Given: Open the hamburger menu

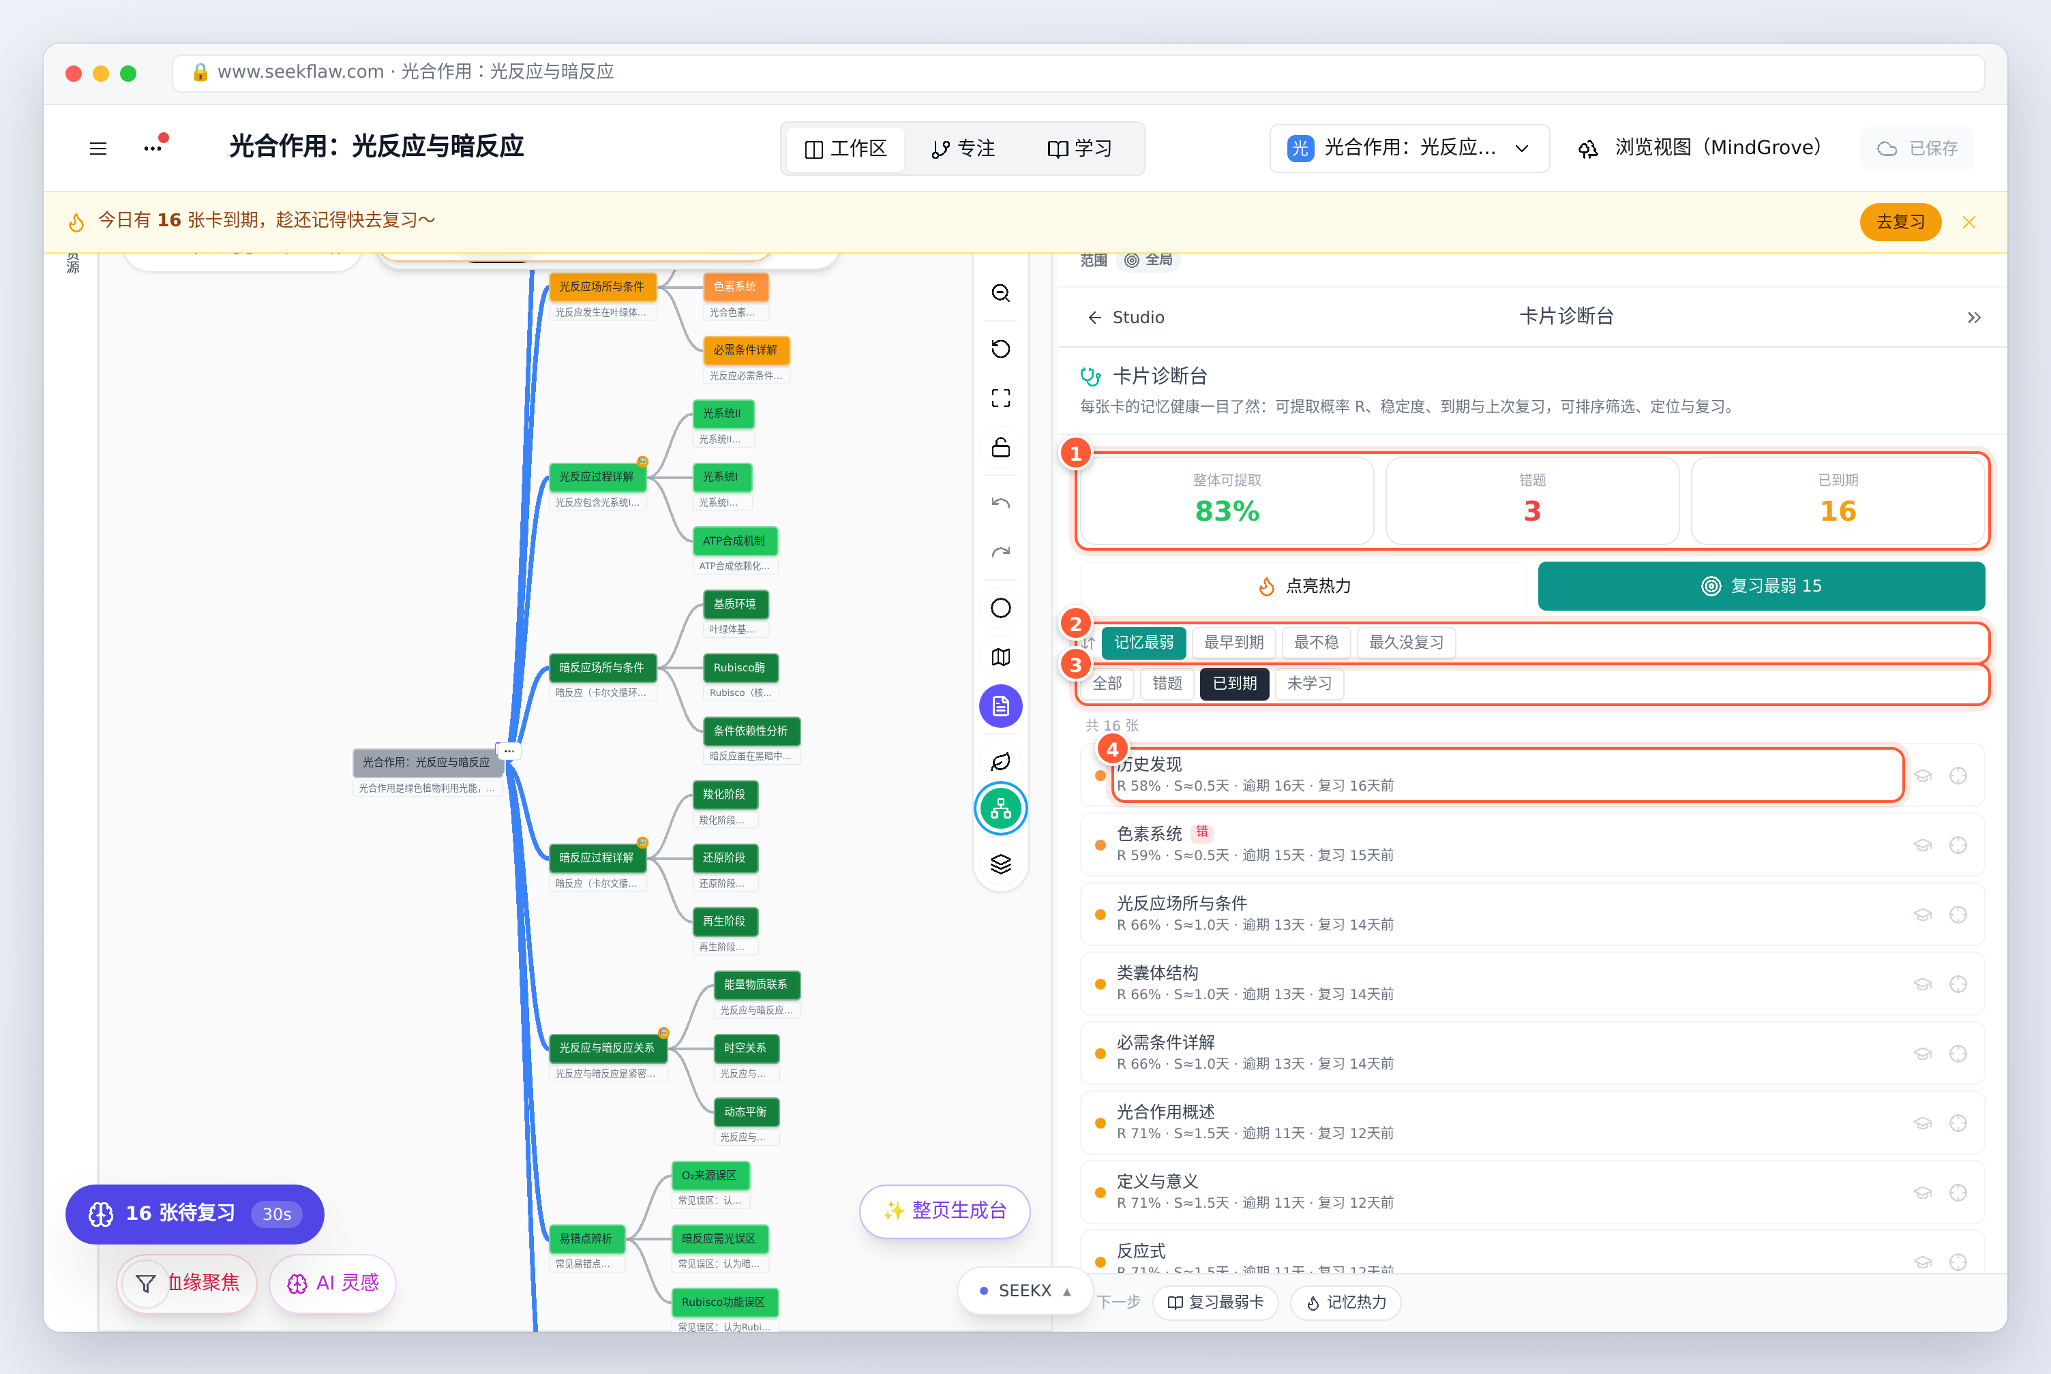Looking at the screenshot, I should [x=98, y=148].
